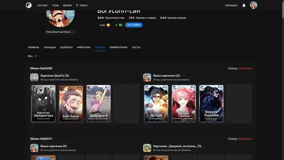
Task: Switch to the Комментарии tab
Action: (x=119, y=47)
